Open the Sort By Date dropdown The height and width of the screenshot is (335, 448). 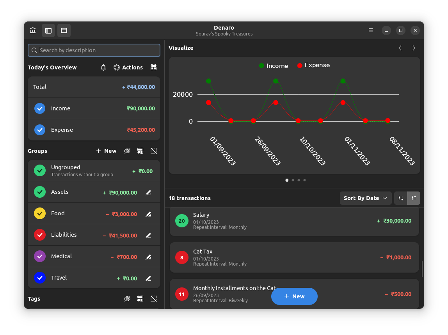tap(365, 198)
